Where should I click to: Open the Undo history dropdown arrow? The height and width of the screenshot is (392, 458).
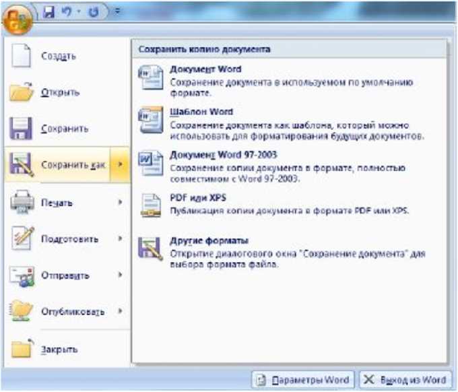point(79,11)
